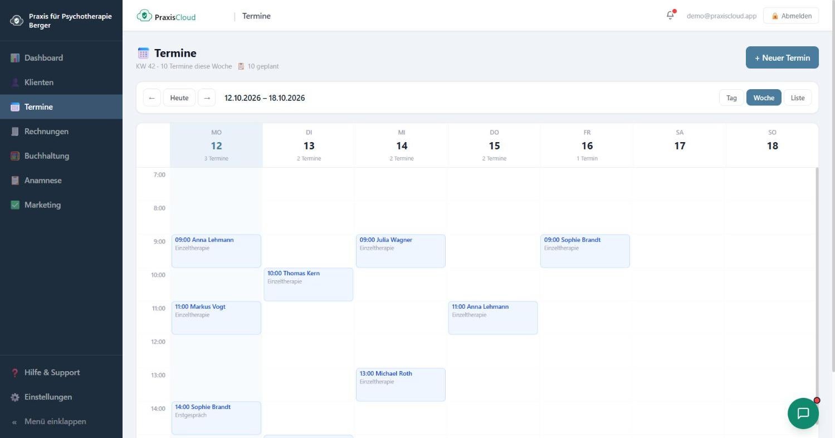
Task: Go to previous week arrow
Action: (152, 98)
